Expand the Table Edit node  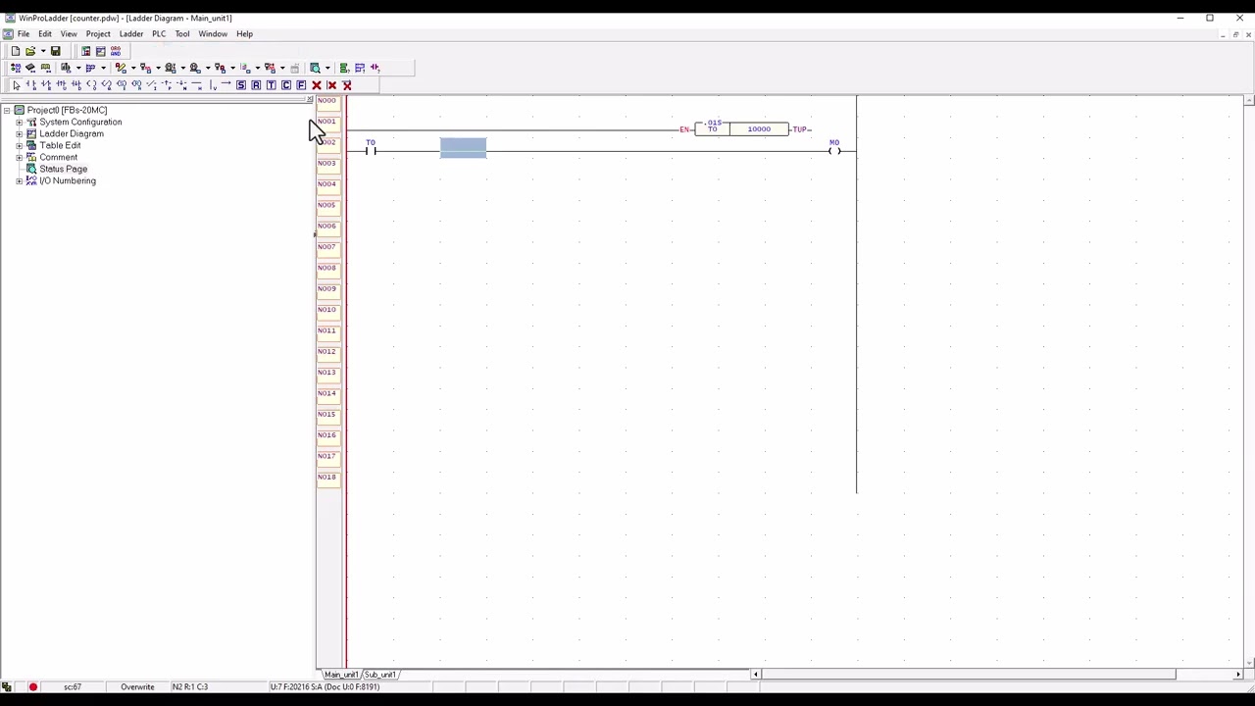19,145
